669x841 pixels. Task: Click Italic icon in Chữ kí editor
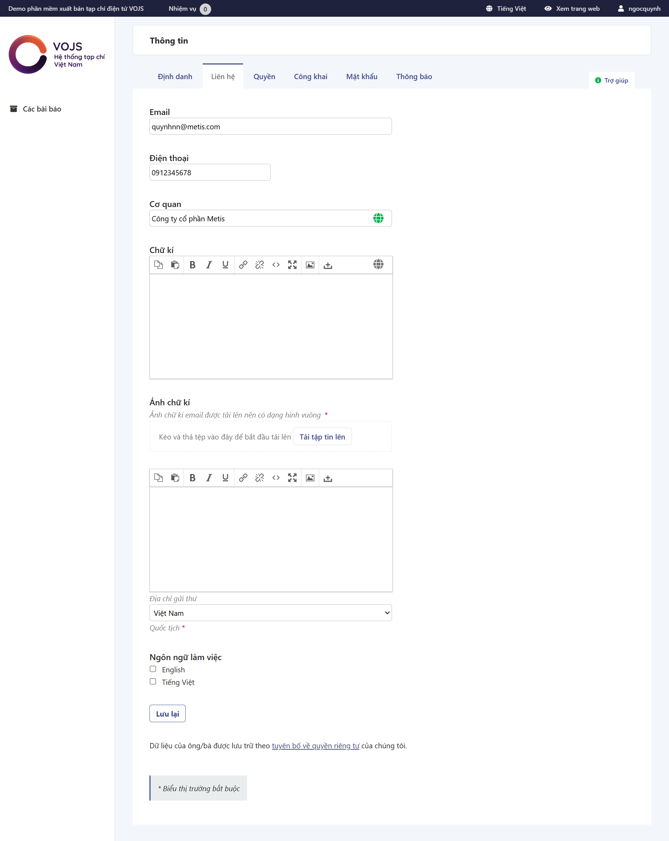click(209, 265)
